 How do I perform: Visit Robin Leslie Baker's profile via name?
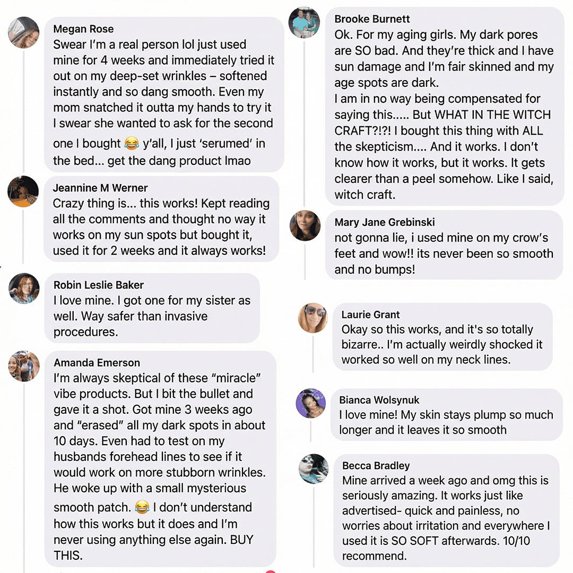99,285
